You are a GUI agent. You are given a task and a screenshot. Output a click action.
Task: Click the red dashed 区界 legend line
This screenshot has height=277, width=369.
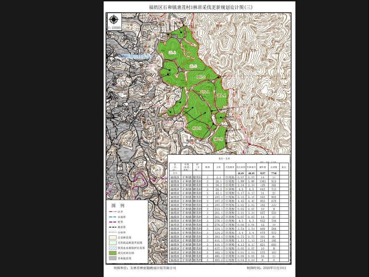coord(113,212)
